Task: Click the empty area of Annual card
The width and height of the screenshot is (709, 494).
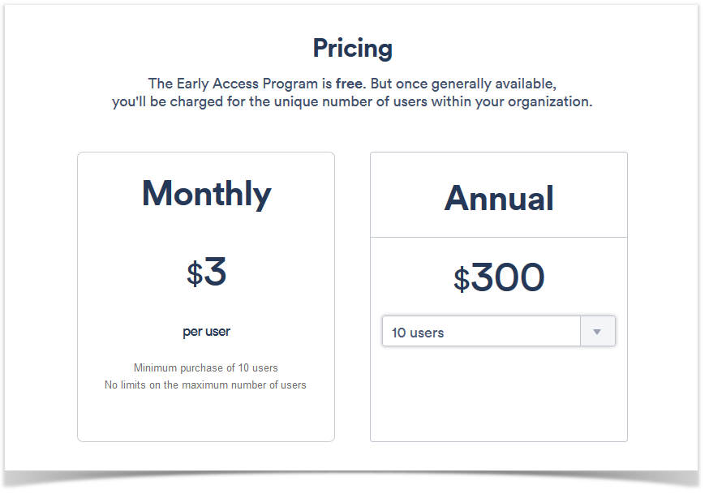Action: 499,393
